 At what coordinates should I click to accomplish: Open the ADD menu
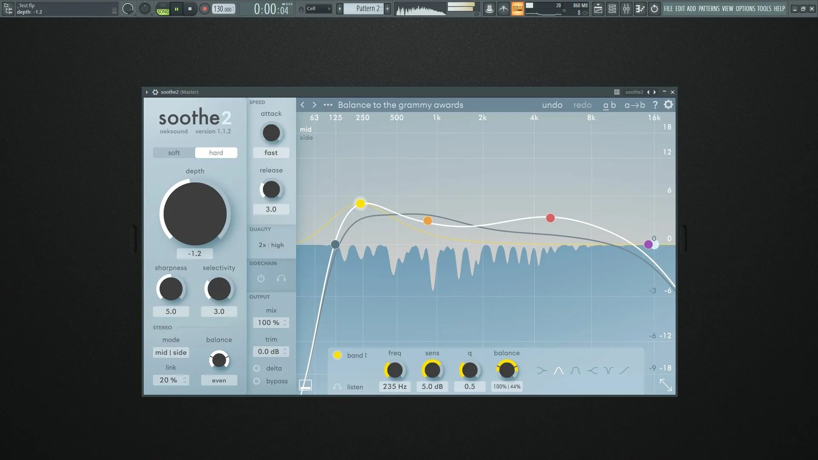point(691,9)
